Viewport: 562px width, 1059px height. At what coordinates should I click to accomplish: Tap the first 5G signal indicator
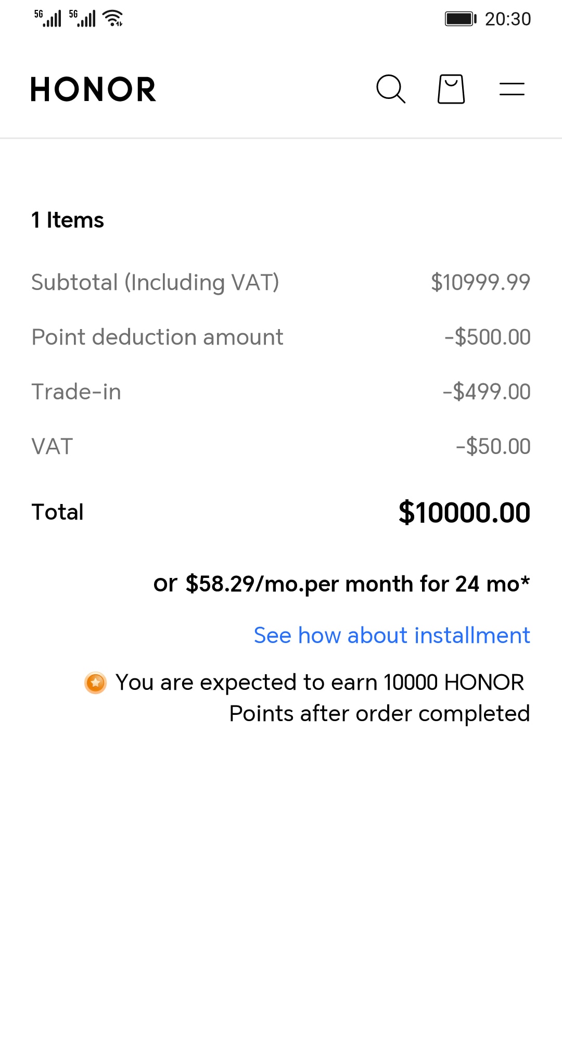click(x=48, y=18)
